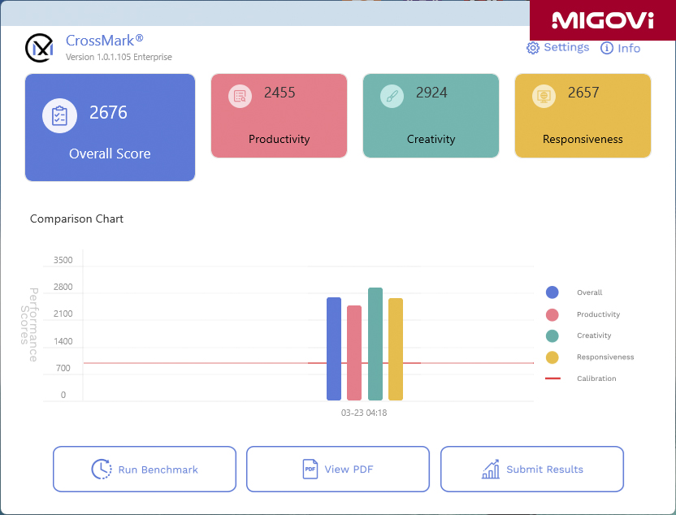Click the CrossMark logo icon
676x515 pixels.
click(39, 48)
